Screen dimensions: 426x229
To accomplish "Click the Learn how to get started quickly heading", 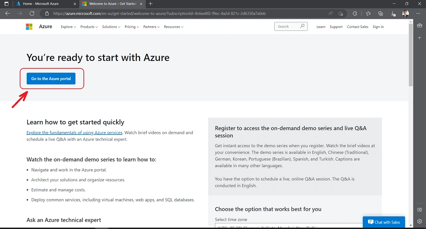I will coord(75,122).
